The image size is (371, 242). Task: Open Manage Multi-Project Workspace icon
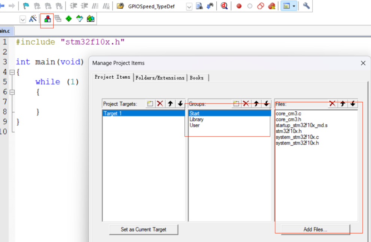click(58, 18)
